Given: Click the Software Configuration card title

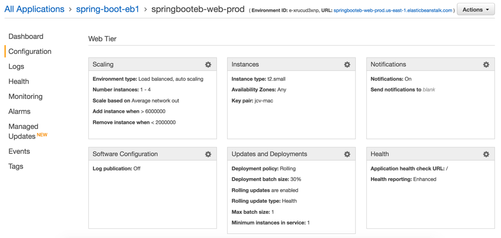Looking at the screenshot, I should pyautogui.click(x=125, y=154).
